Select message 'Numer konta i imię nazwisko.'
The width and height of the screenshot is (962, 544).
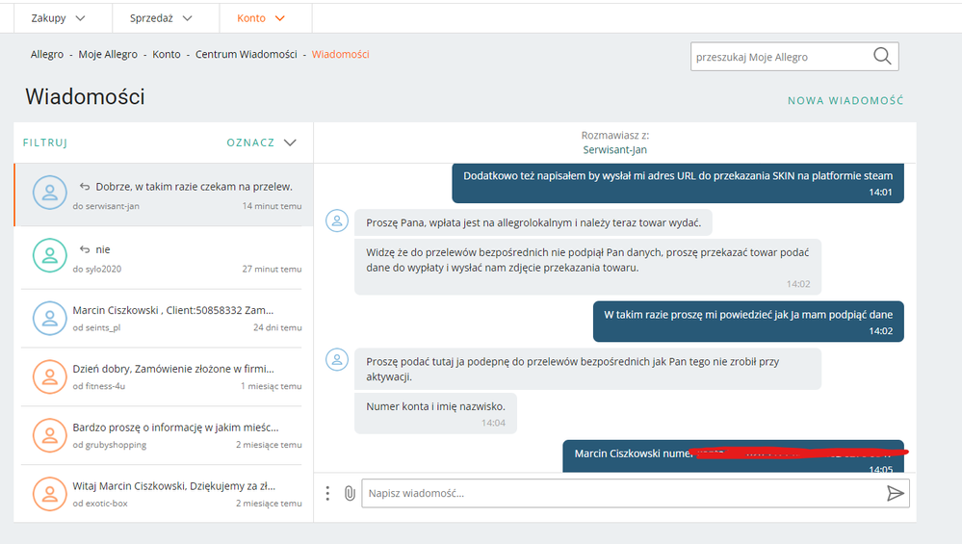(435, 414)
